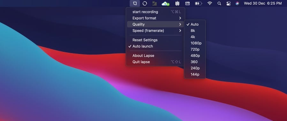Screen dimensions: 287x121
Task: Select Auto quality option
Action: point(195,24)
